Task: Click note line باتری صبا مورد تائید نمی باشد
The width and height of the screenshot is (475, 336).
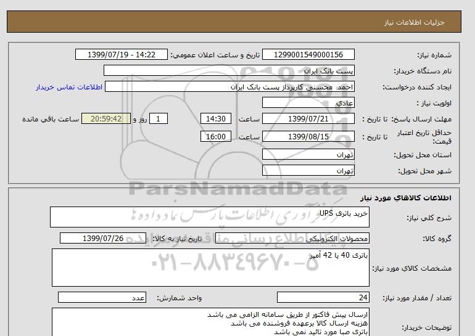Action: [321, 332]
